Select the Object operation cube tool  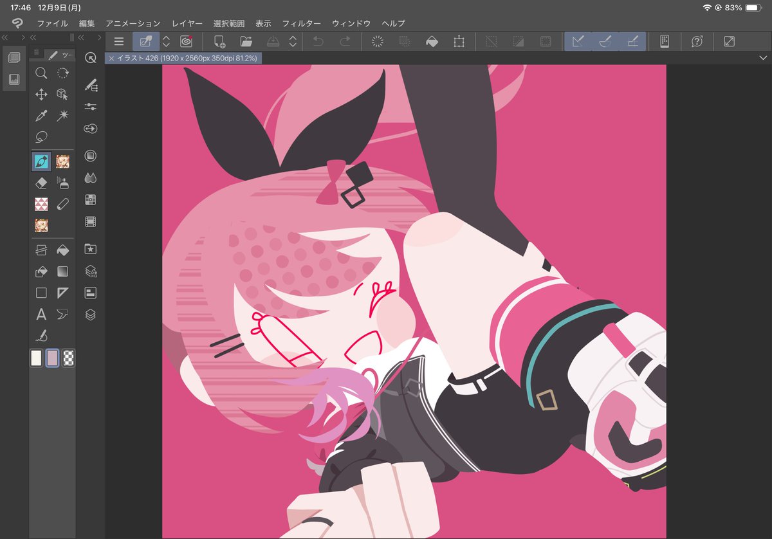62,95
